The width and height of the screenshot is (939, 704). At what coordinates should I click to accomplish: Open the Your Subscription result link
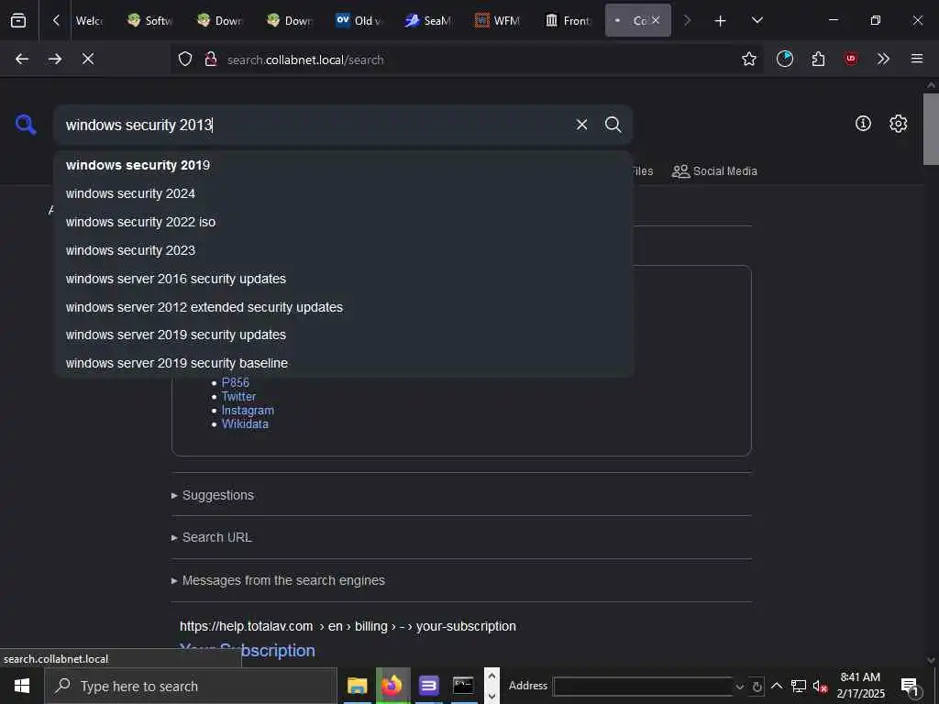coord(248,651)
